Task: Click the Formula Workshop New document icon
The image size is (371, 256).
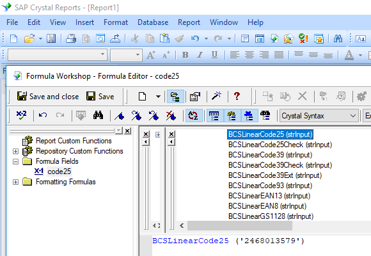Action: click(x=142, y=97)
